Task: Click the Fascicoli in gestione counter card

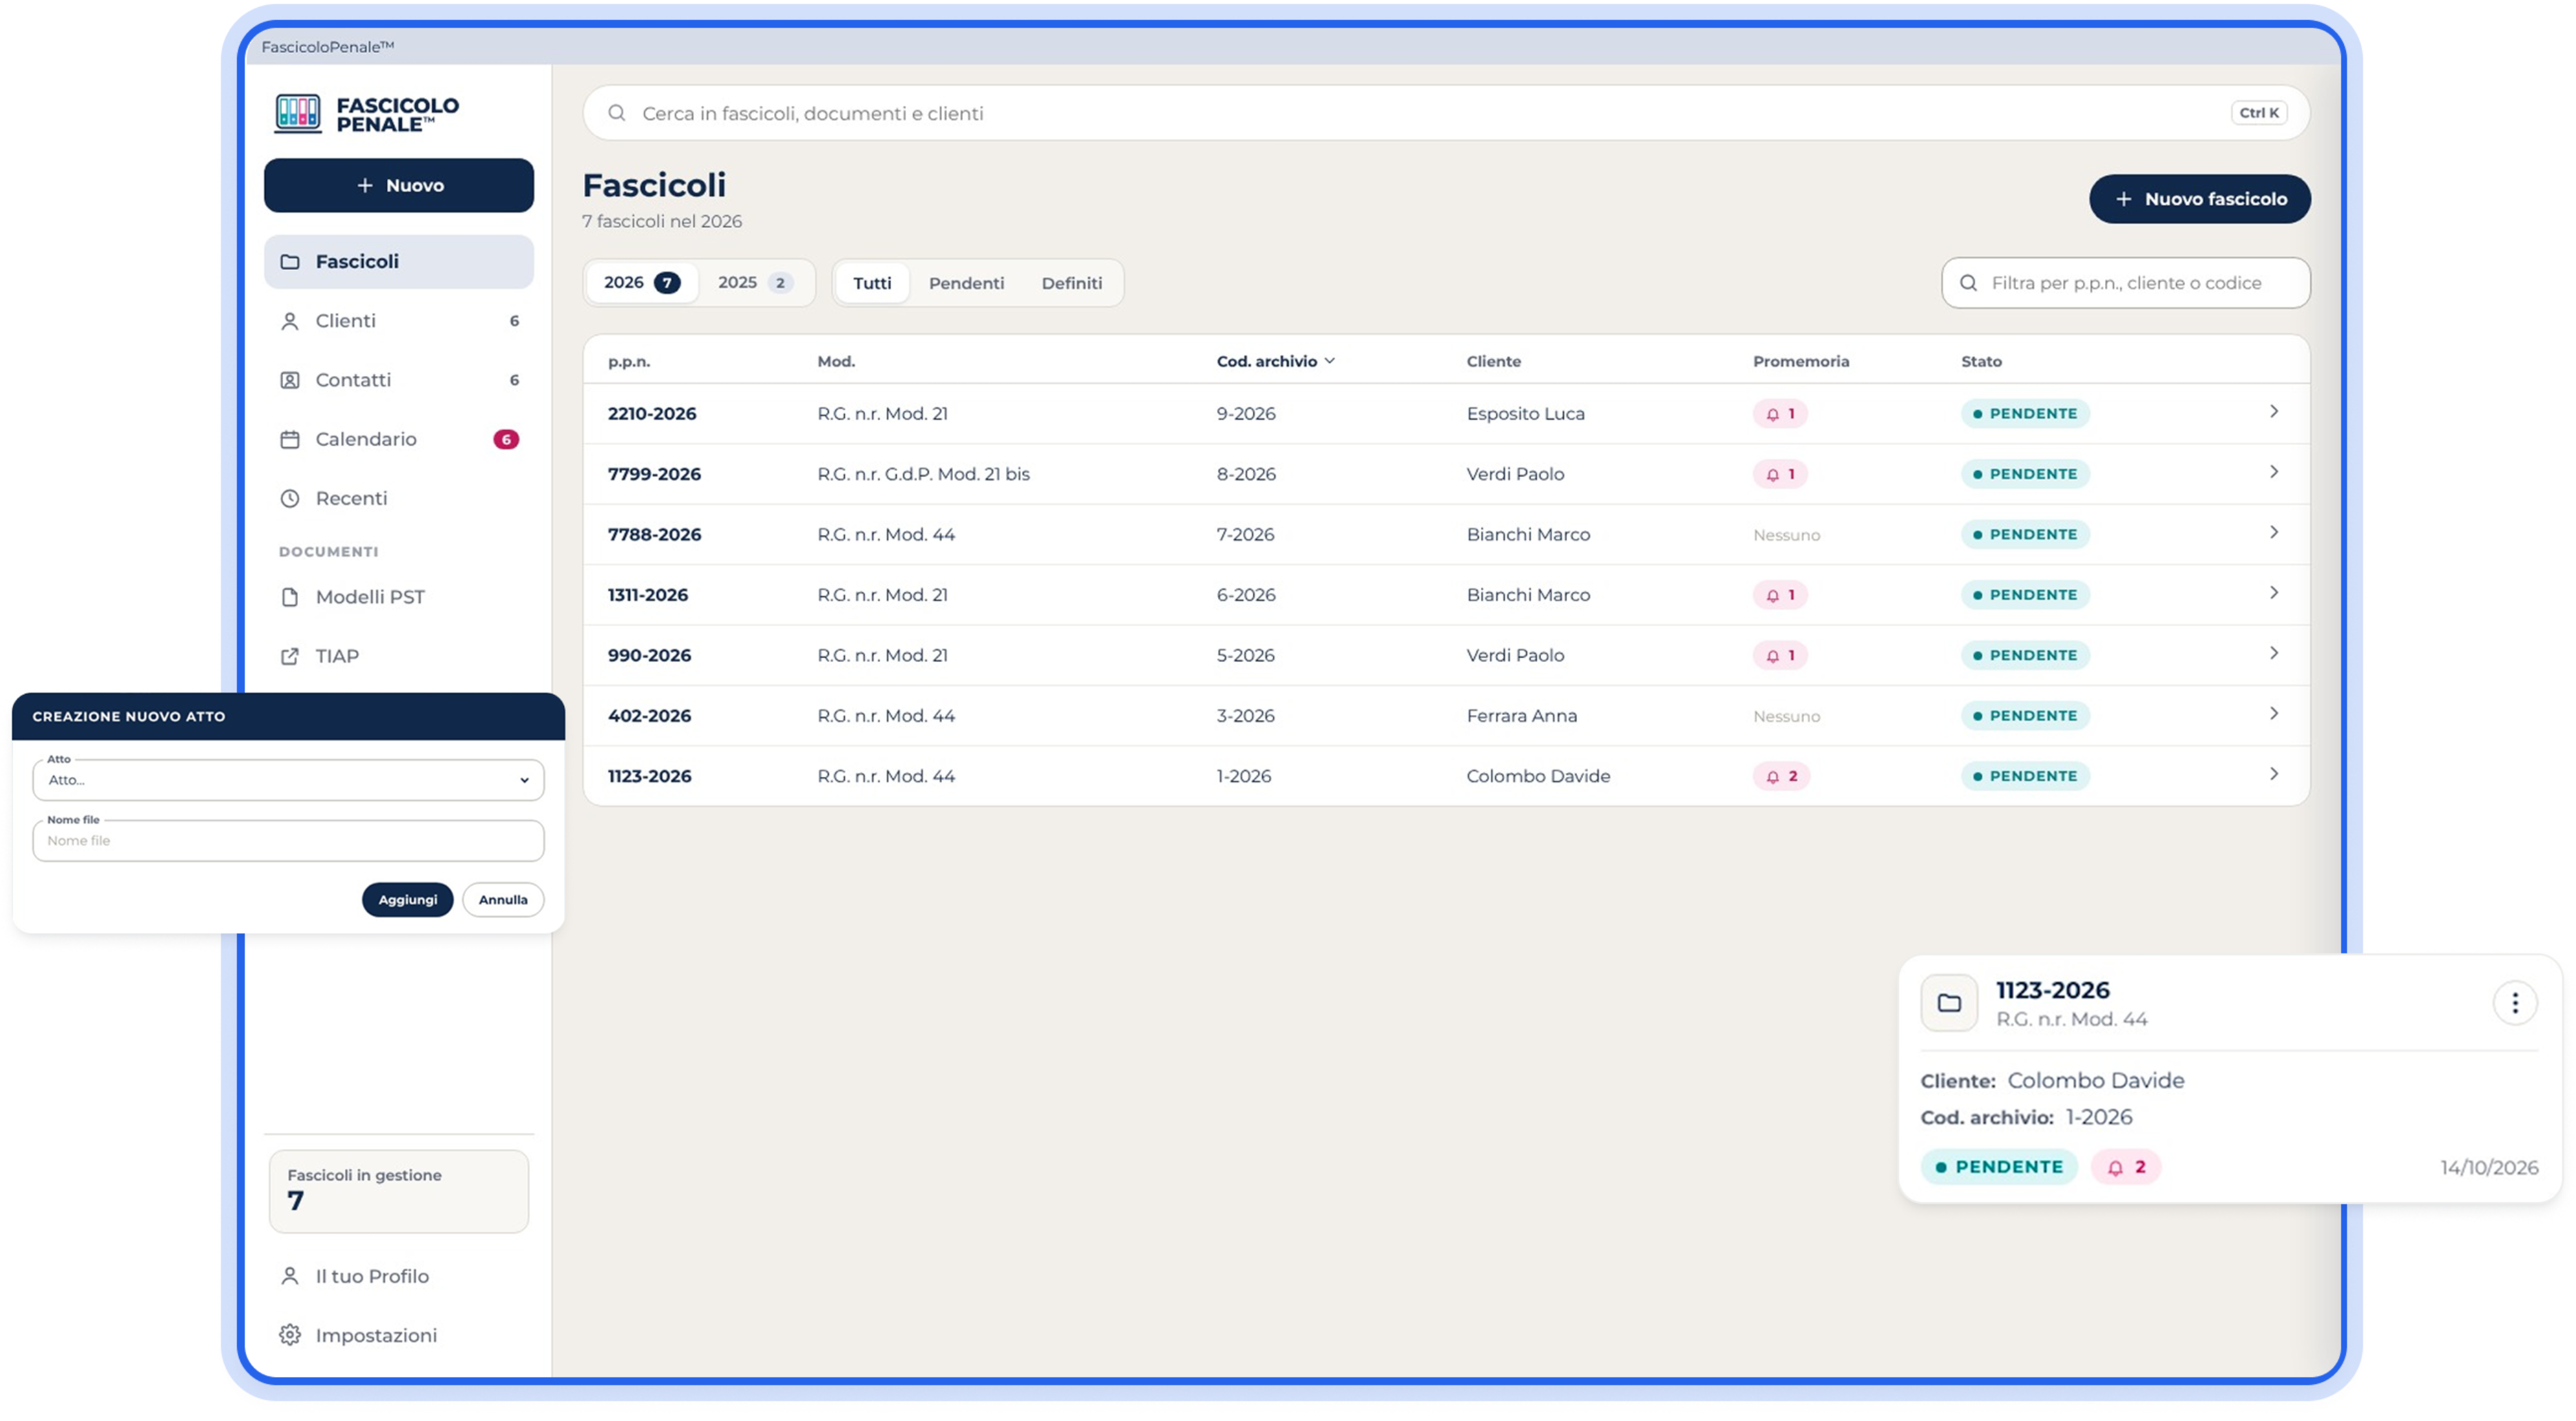Action: tap(399, 1191)
